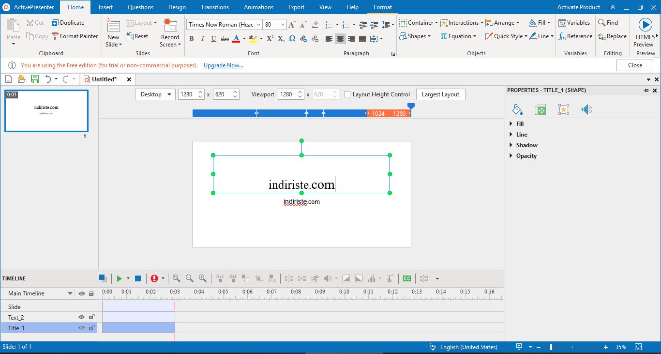Open closed captions CC tool
Screen dimensions: 661x354
click(x=407, y=278)
